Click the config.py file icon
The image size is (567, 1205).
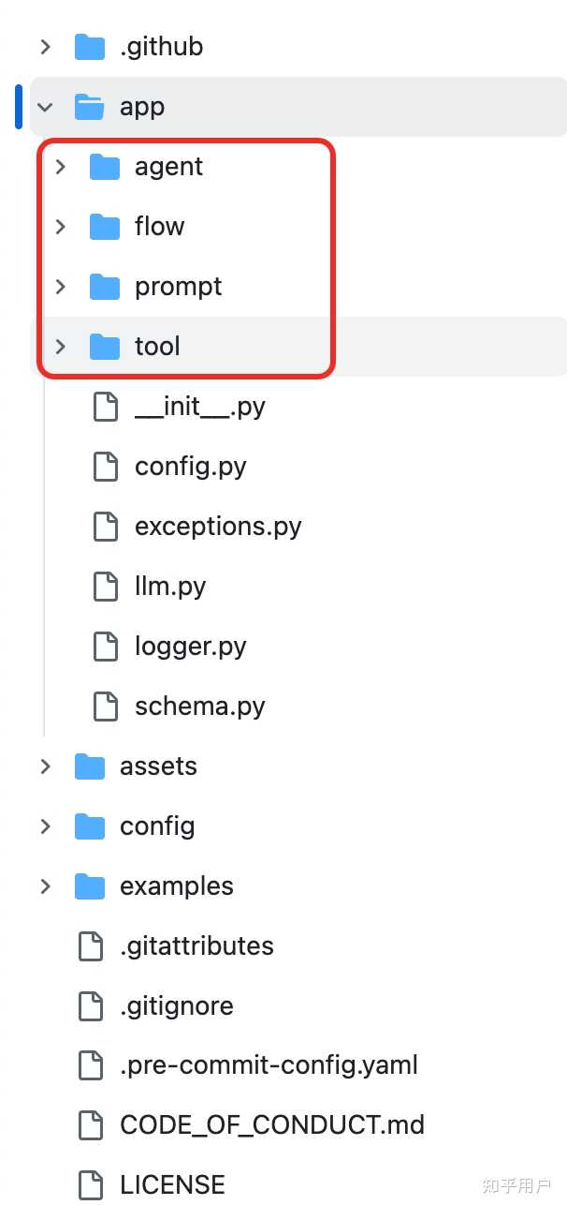tap(106, 467)
